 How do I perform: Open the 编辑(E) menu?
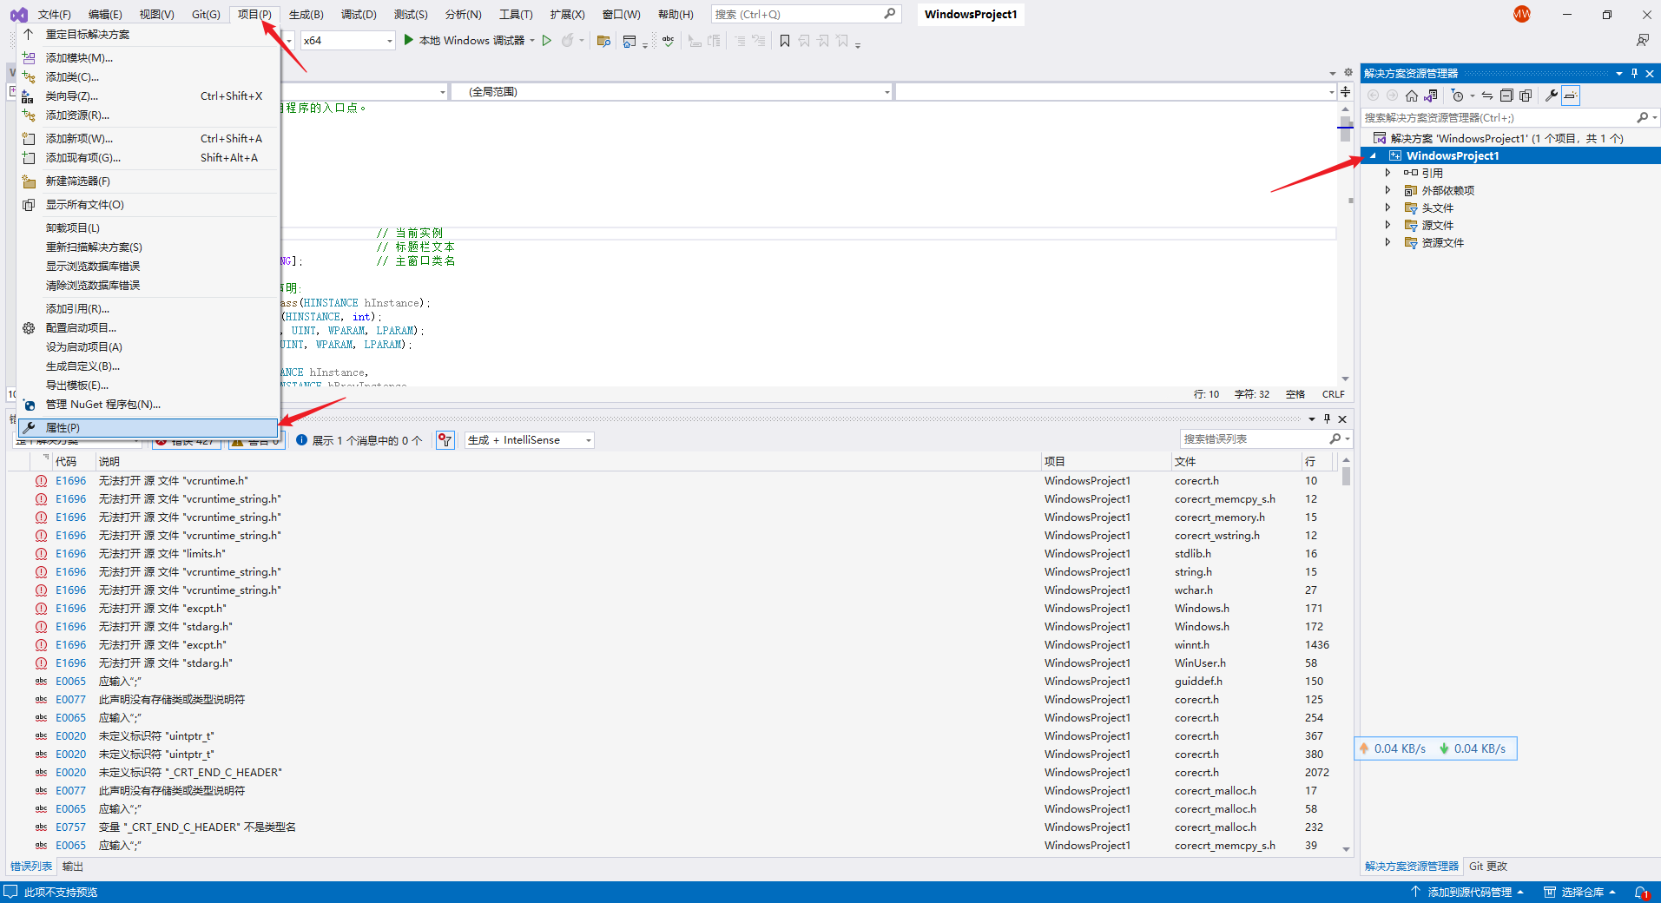pyautogui.click(x=105, y=15)
